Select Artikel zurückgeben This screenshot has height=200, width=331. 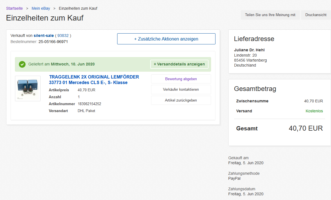pyautogui.click(x=181, y=100)
